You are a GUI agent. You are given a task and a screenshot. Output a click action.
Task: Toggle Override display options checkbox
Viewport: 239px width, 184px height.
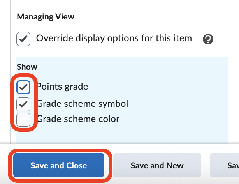23,39
